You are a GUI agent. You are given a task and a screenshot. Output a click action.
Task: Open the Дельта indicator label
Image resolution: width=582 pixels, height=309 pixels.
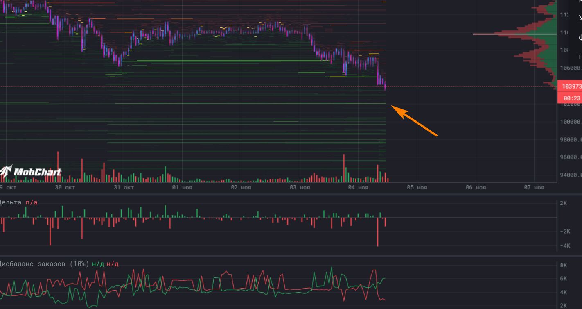point(10,202)
